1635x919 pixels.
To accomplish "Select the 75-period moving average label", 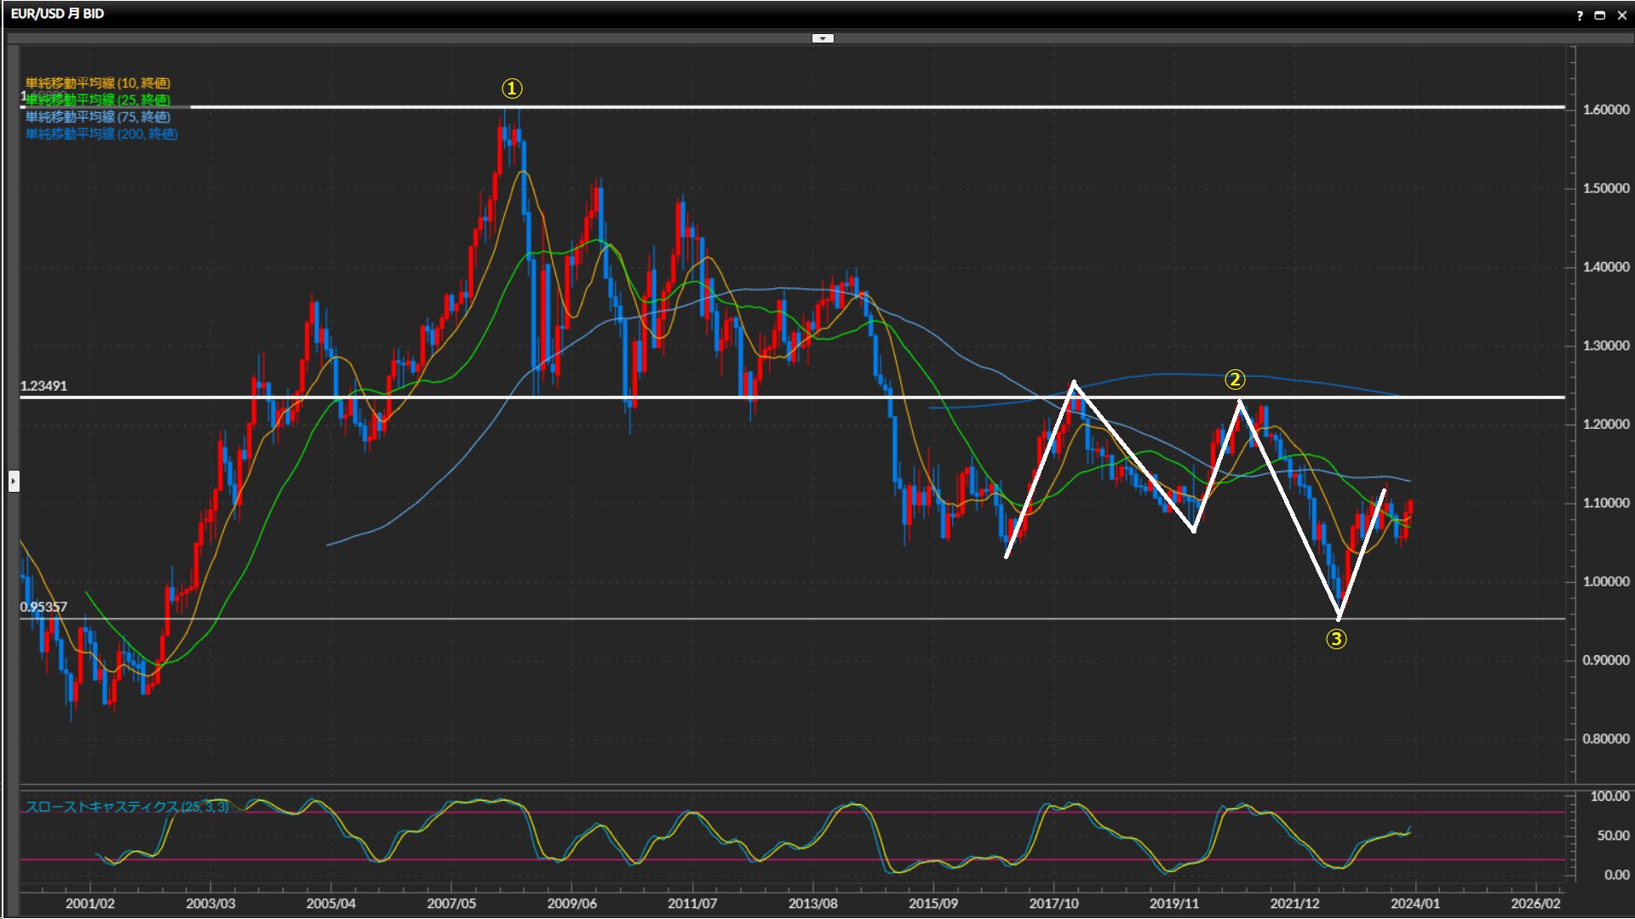I will (x=98, y=117).
